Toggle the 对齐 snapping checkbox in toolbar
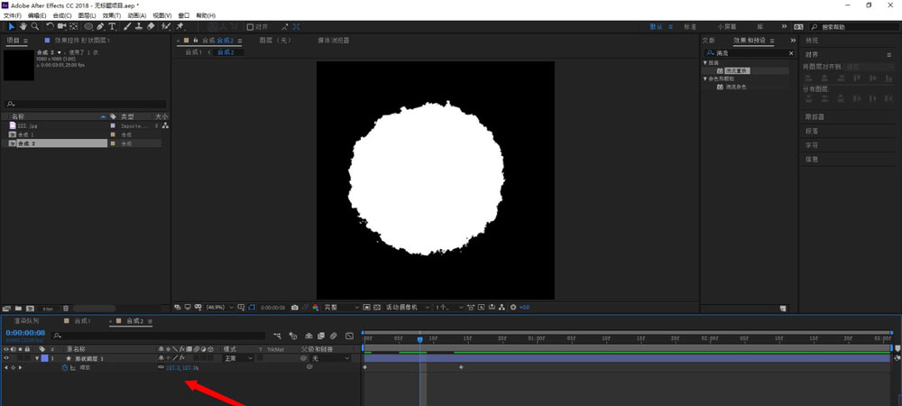Image resolution: width=902 pixels, height=406 pixels. pos(251,27)
